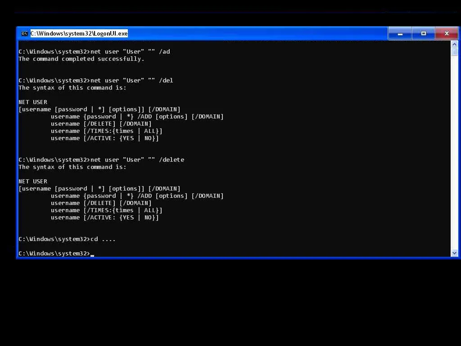The height and width of the screenshot is (346, 461).
Task: Click the 'cd ....' command line
Action: [67, 239]
